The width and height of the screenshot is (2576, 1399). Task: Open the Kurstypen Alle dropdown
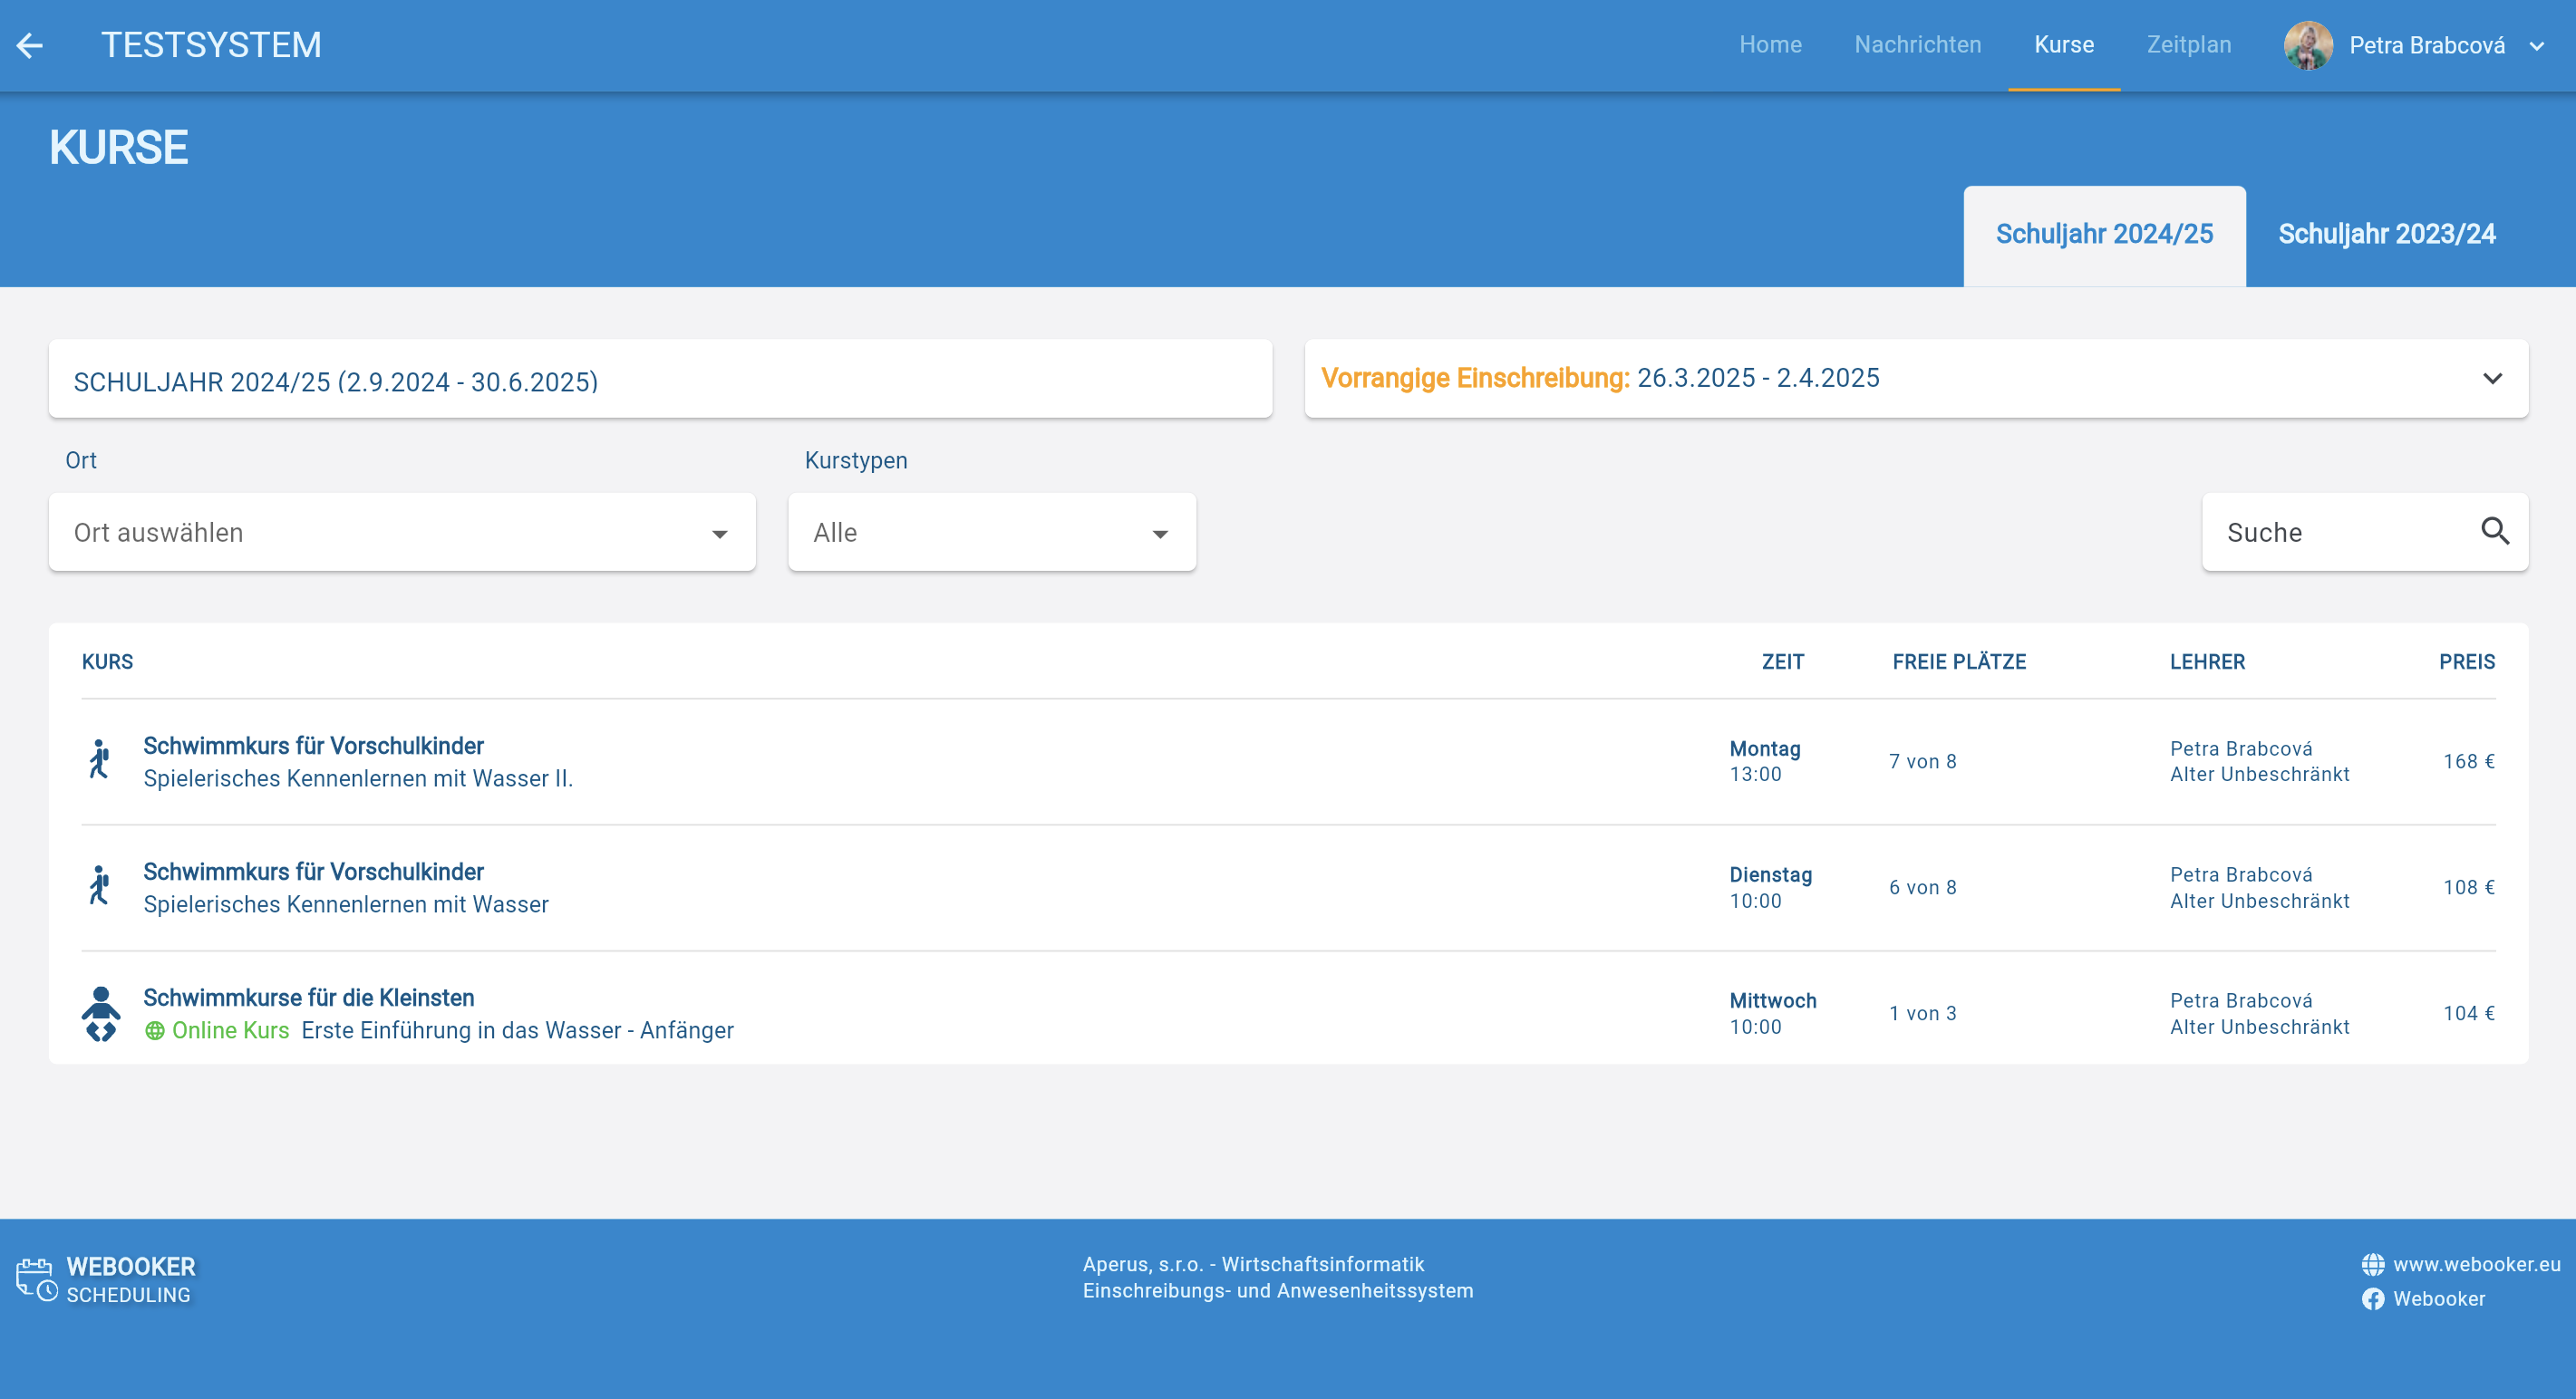[x=991, y=532]
